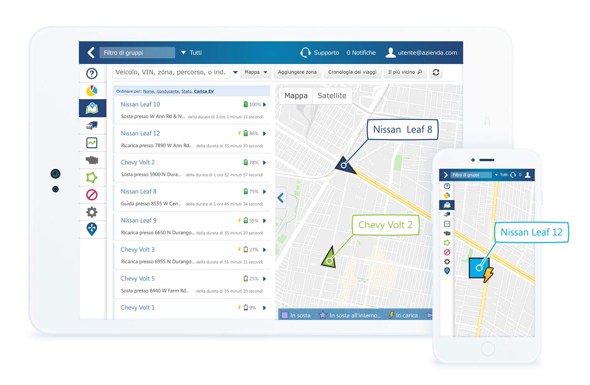Collapse the vehicle list with map edge chevron
The image size is (590, 385).
pyautogui.click(x=280, y=198)
